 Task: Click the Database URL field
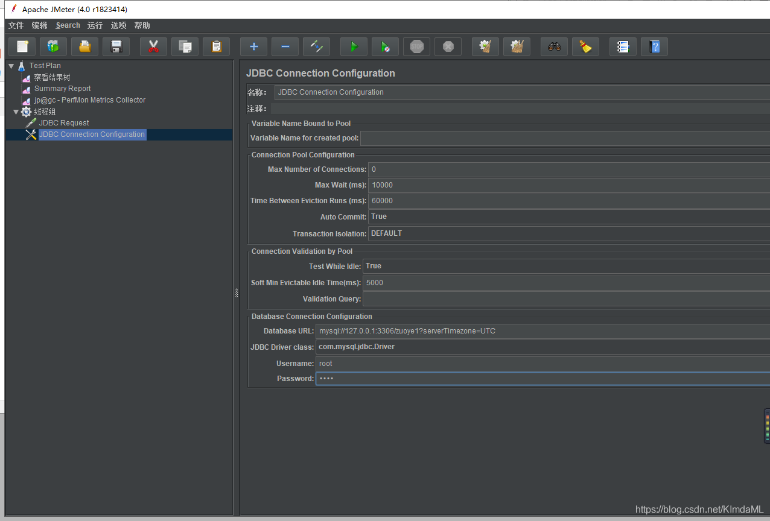pos(542,331)
